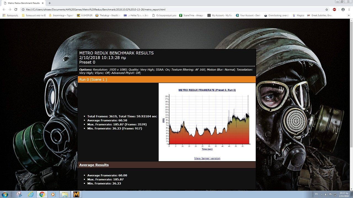Viewport: 353px width, 198px height.
Task: Switch to Chrome in the taskbar
Action: tap(42, 194)
